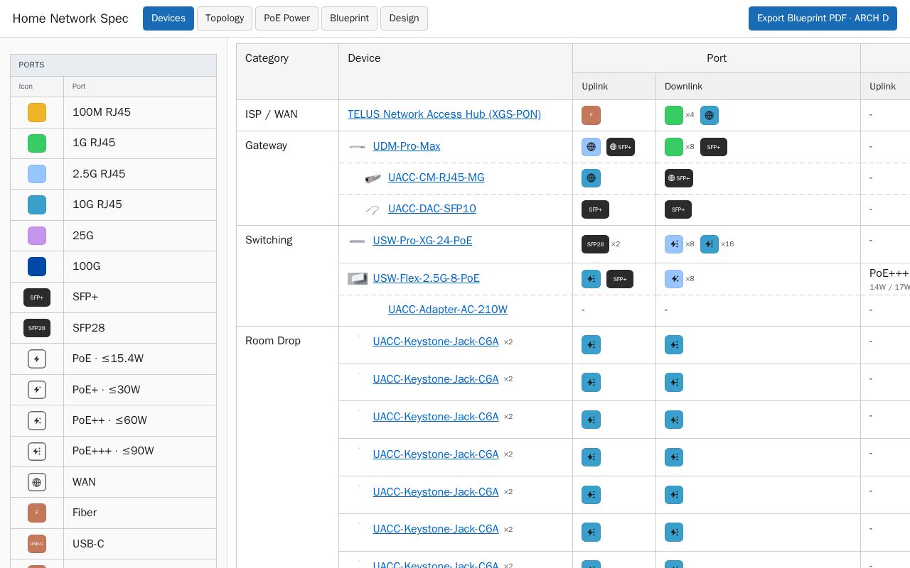
Task: Click the WAN SFP+ downlink badge for UACC-CM-RJ45-MG
Action: tap(679, 178)
